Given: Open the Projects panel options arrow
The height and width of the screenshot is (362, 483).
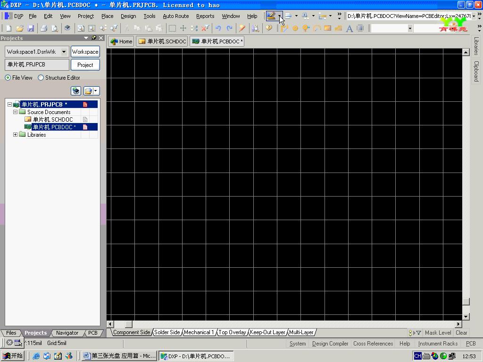Looking at the screenshot, I should click(x=86, y=38).
